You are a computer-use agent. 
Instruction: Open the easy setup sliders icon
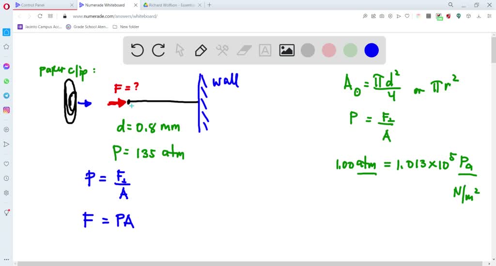pyautogui.click(x=489, y=16)
